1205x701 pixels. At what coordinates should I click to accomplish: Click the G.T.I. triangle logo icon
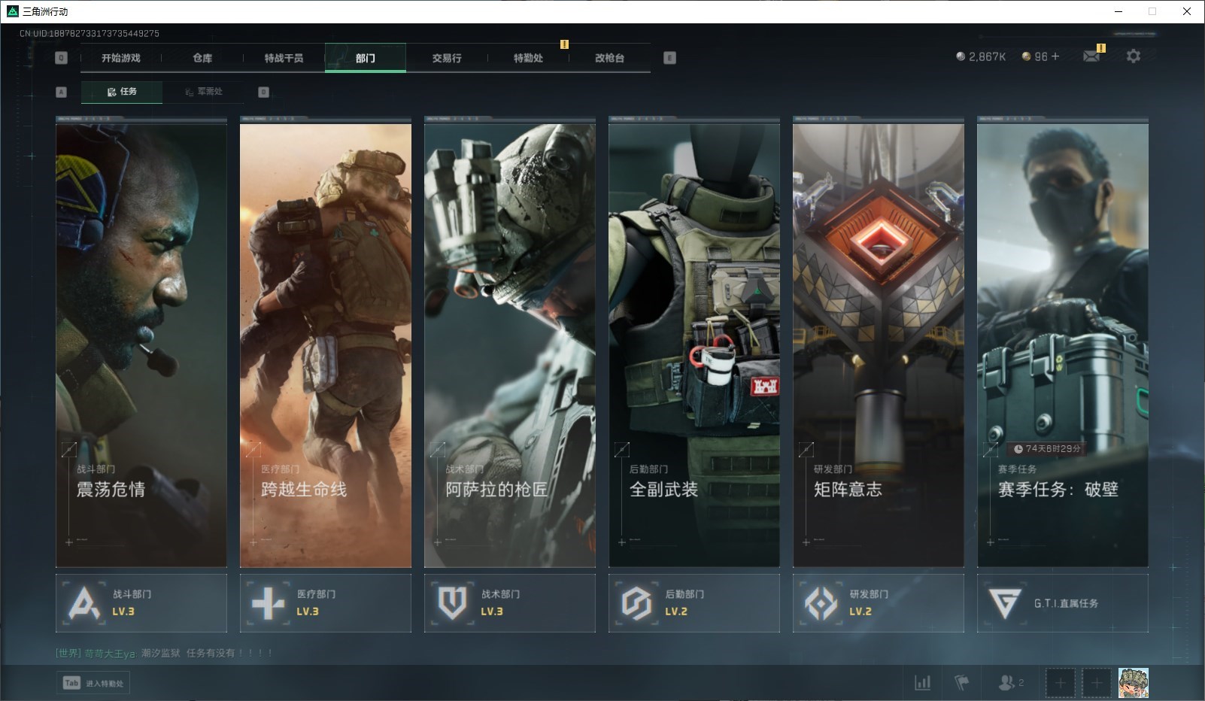[1005, 603]
